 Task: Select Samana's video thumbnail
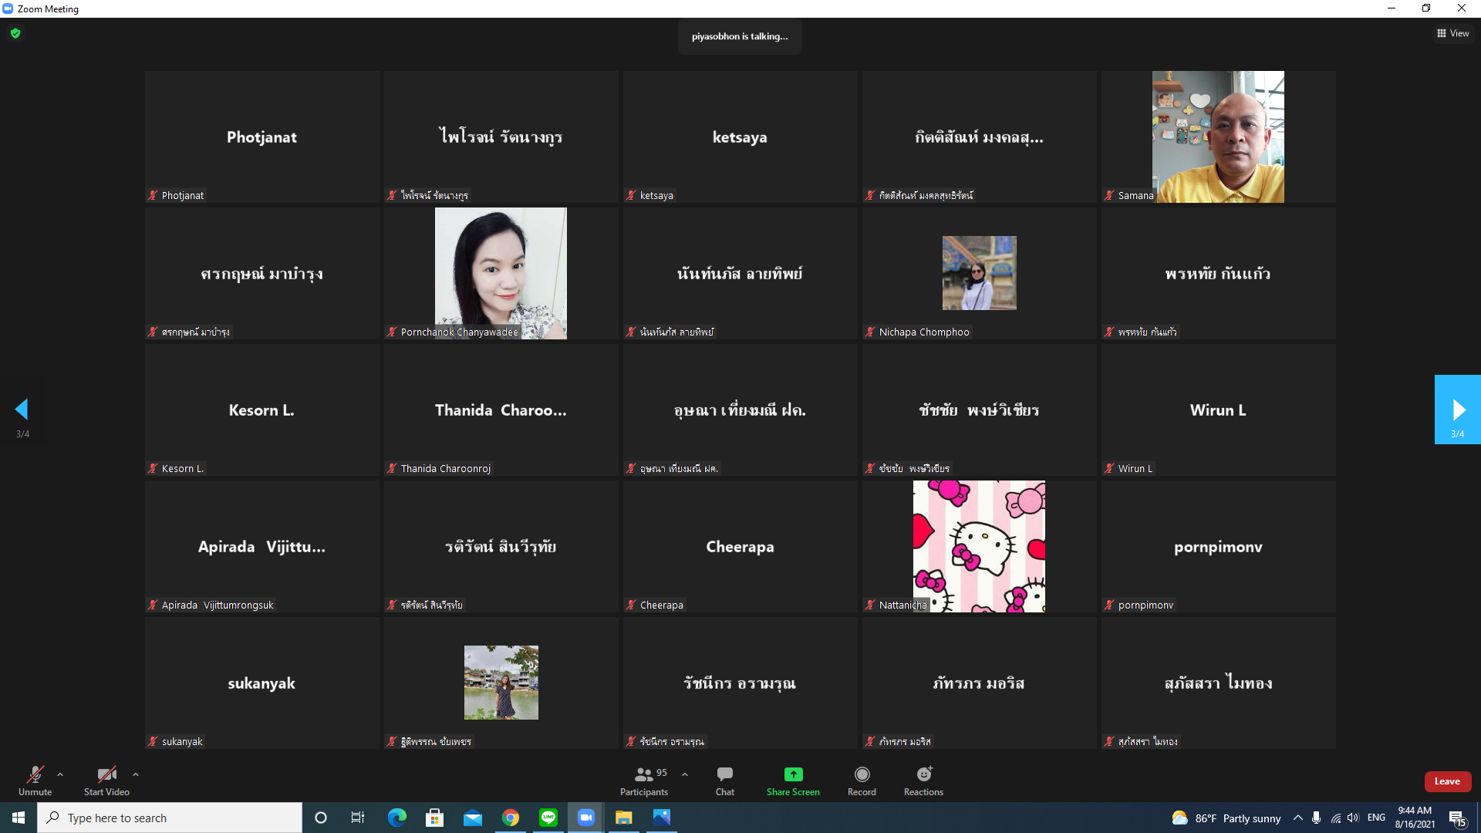pos(1218,137)
